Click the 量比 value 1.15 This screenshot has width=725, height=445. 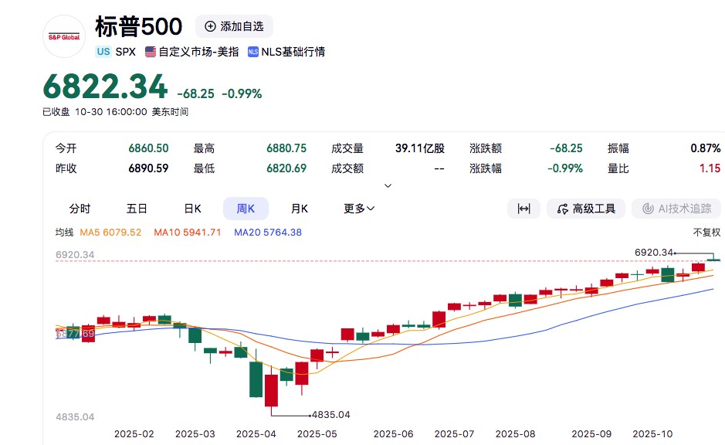tap(710, 168)
